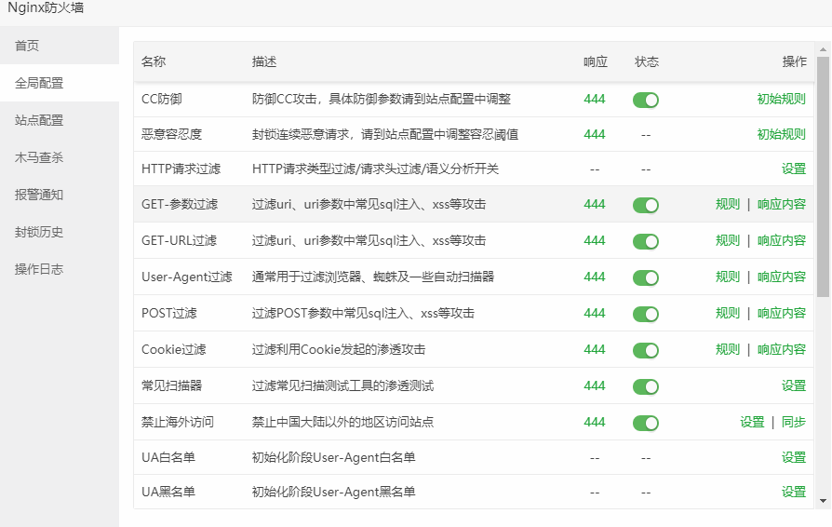Click the scrollbar down arrow
832x527 pixels.
[823, 501]
